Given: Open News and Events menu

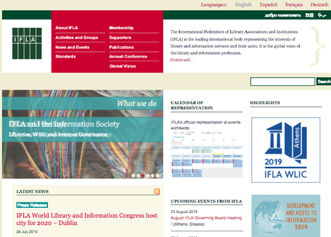Looking at the screenshot, I should pos(72,47).
